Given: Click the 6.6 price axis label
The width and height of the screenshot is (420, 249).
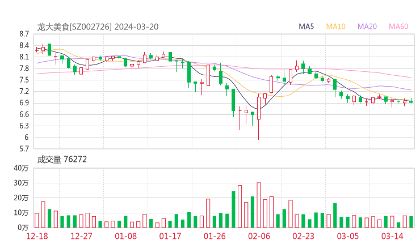Looking at the screenshot, I should coord(24,115).
